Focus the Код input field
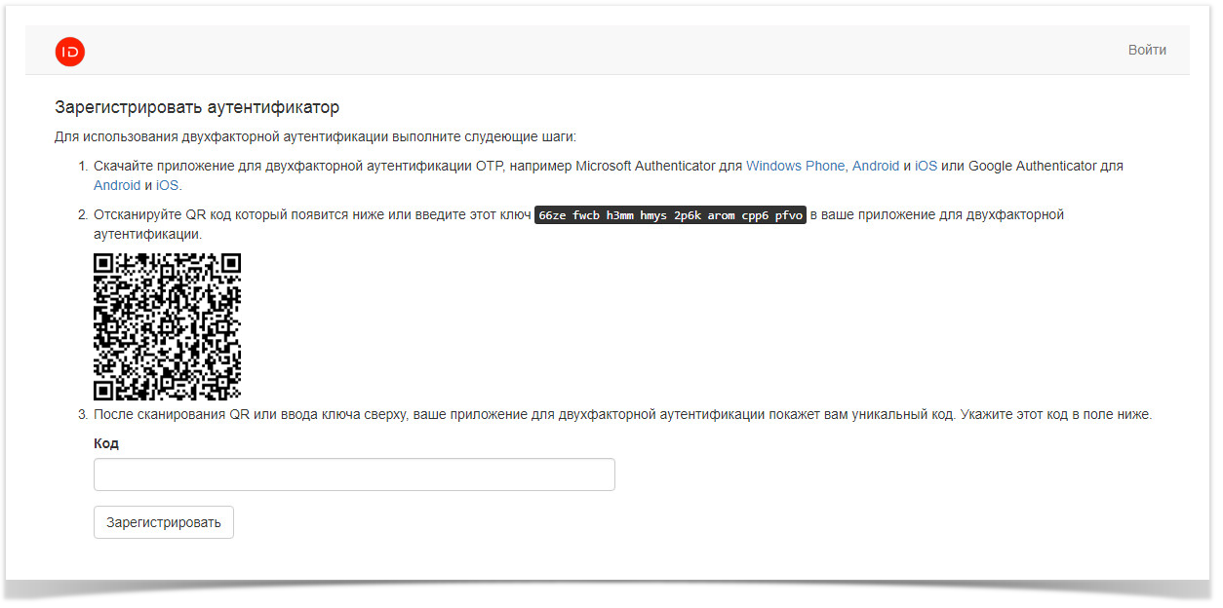 pos(354,475)
